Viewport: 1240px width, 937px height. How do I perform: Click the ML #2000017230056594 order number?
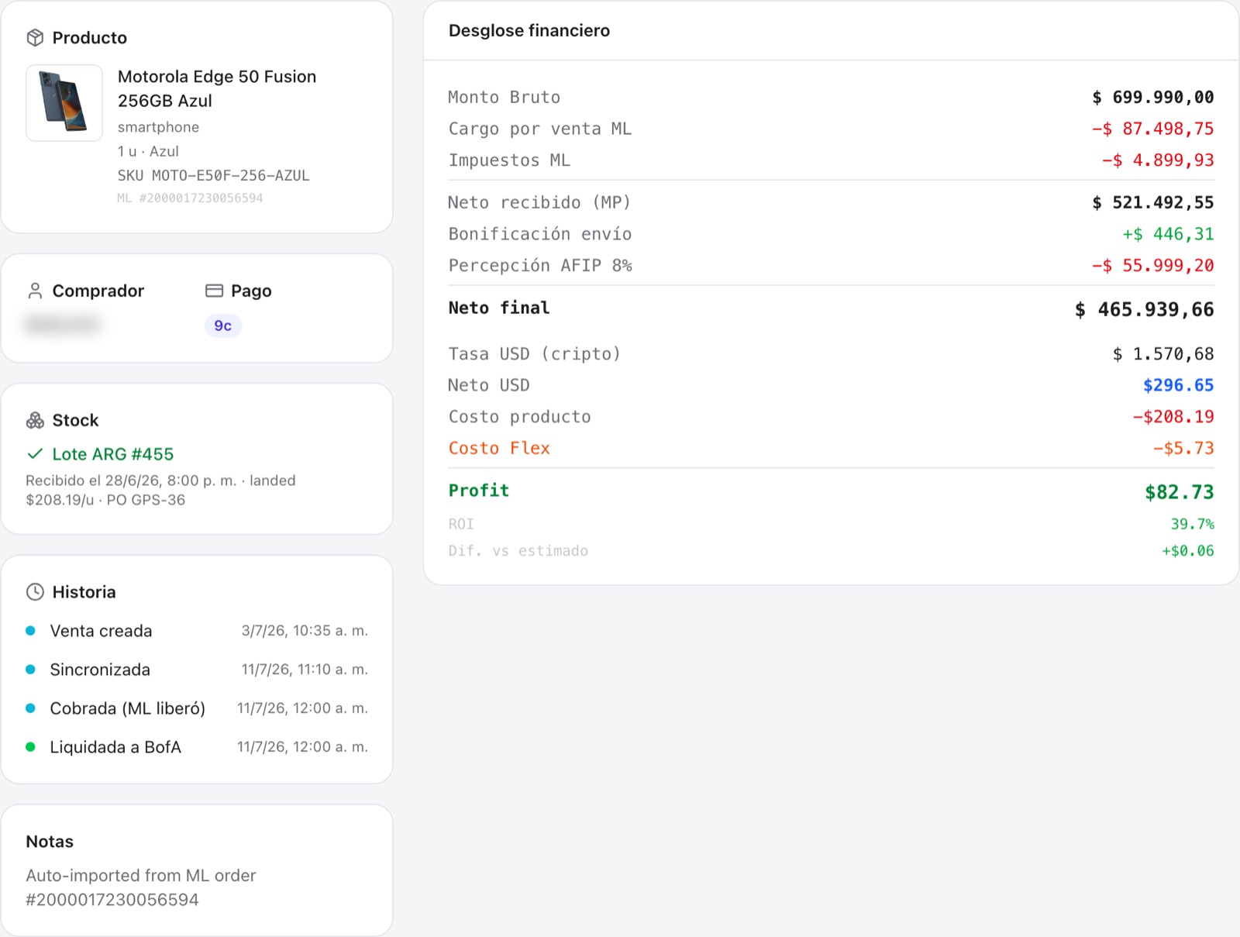(190, 198)
